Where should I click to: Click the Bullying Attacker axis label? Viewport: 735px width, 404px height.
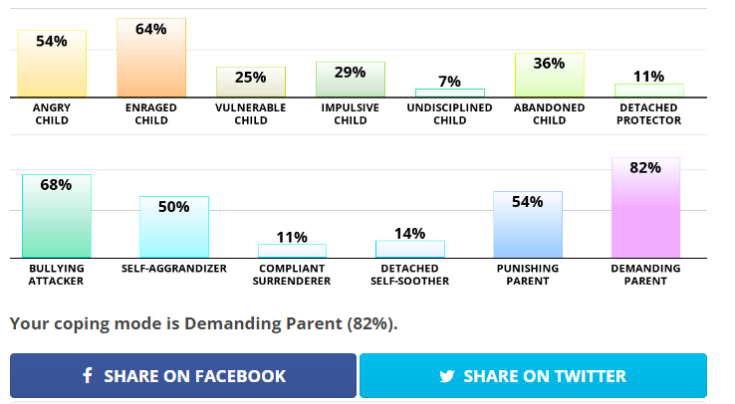pyautogui.click(x=57, y=275)
